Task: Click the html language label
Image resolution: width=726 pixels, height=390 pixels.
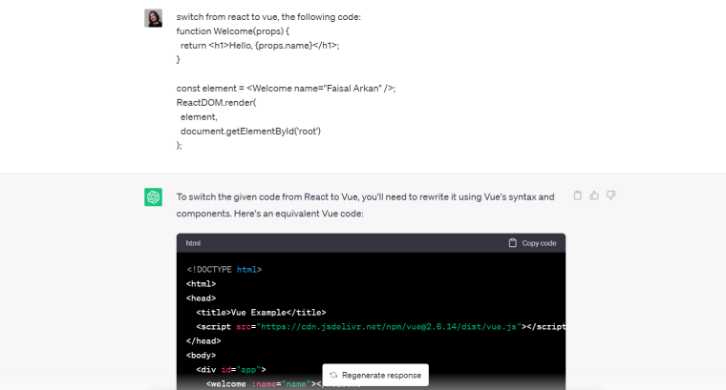Action: pos(193,243)
